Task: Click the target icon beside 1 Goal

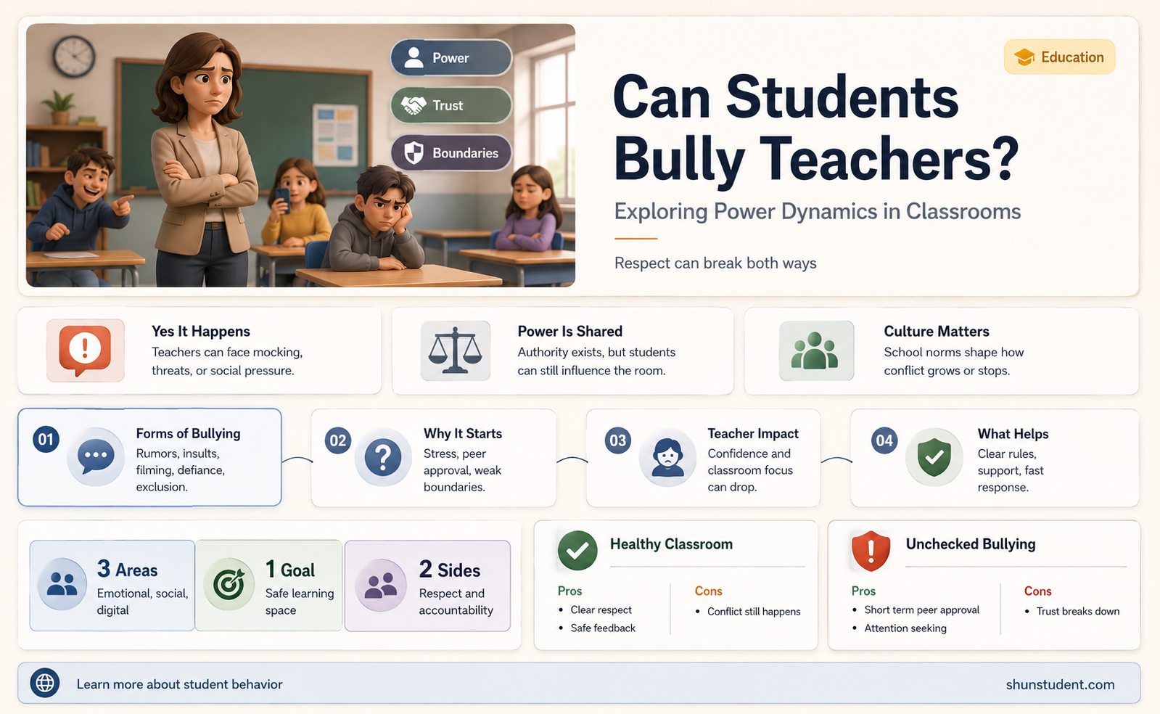Action: [229, 583]
